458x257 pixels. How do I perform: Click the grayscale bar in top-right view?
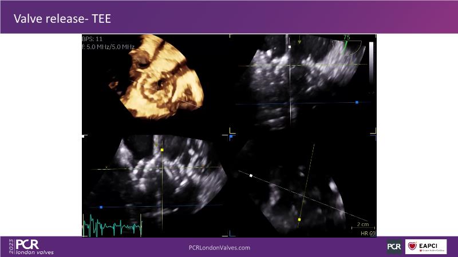pos(371,67)
